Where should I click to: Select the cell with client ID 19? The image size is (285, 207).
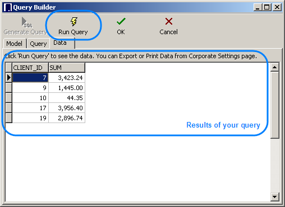[x=30, y=118]
